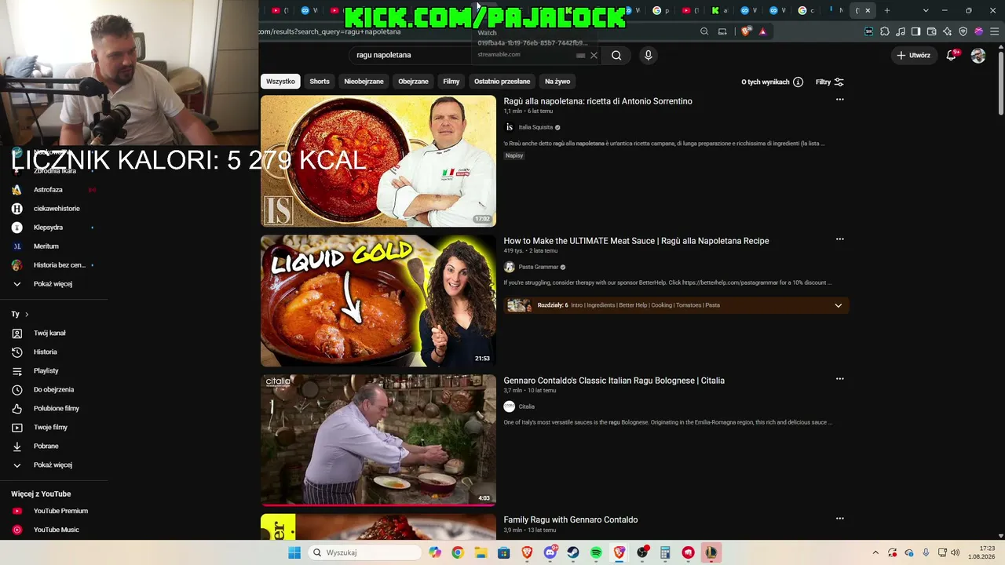Open a new browser tab

887,11
